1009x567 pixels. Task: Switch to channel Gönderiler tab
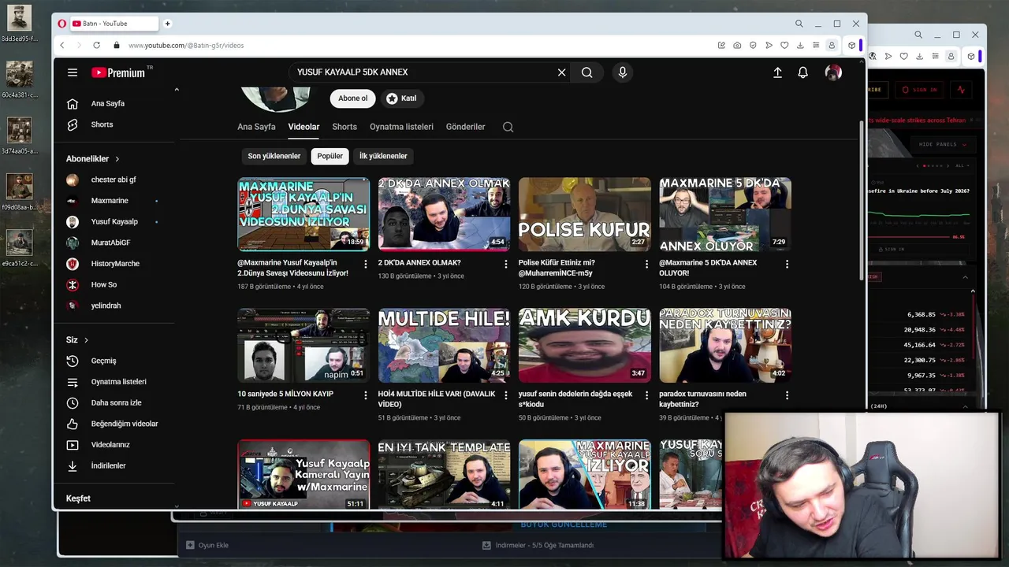[465, 127]
